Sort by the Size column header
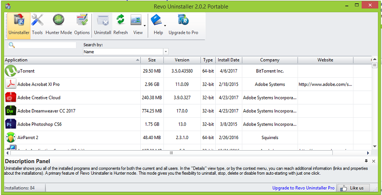 [152, 60]
